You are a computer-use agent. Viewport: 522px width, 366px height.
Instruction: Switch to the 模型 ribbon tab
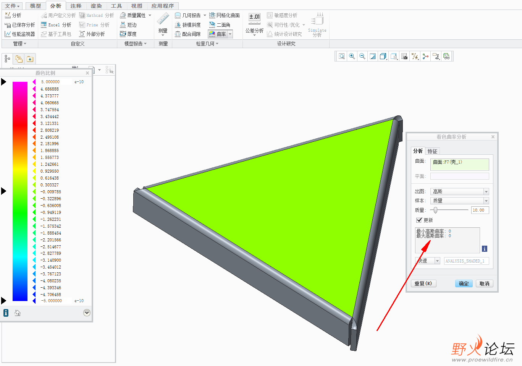[x=36, y=6]
